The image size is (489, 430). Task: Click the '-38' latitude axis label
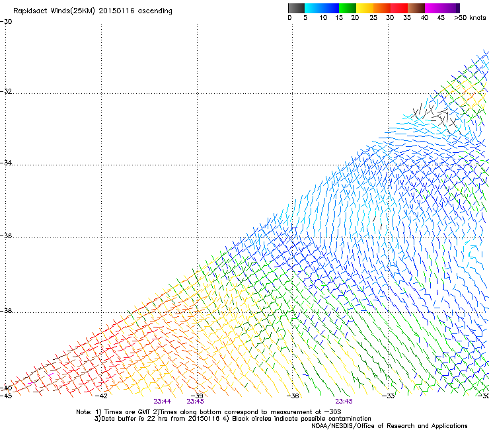(x=6, y=311)
